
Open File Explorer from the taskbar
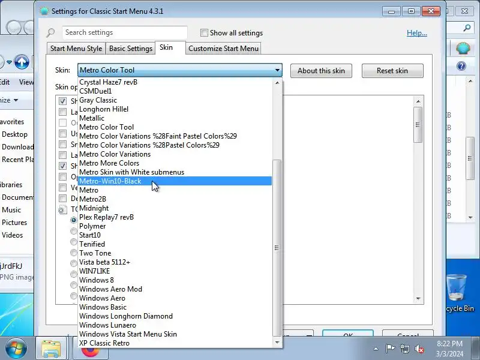point(51,349)
